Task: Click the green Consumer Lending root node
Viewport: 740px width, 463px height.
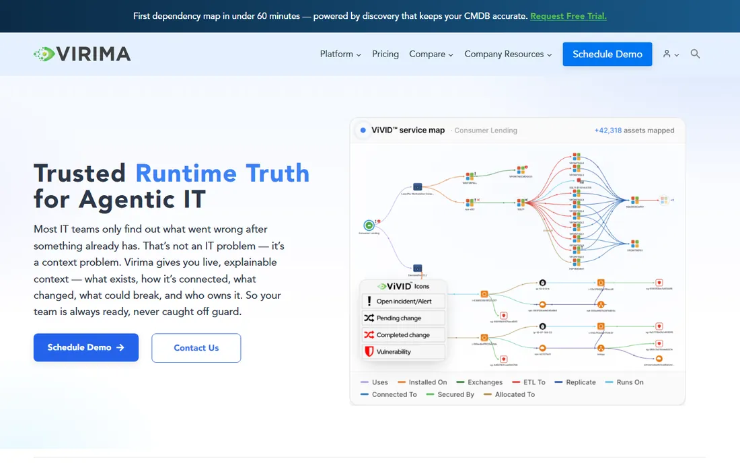Action: click(369, 225)
